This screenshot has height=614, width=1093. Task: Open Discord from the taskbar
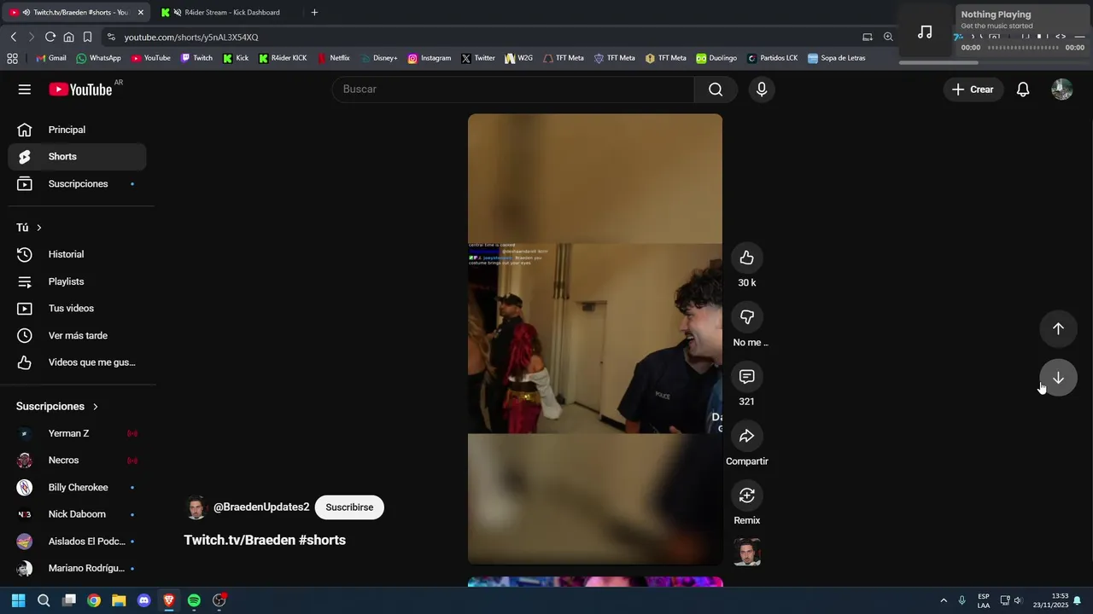[x=143, y=600]
